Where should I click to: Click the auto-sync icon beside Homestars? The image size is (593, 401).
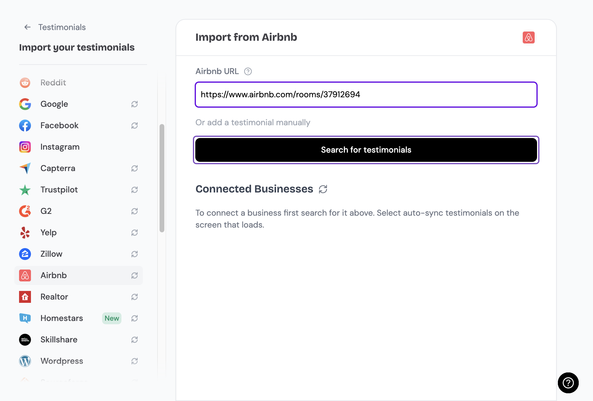135,318
